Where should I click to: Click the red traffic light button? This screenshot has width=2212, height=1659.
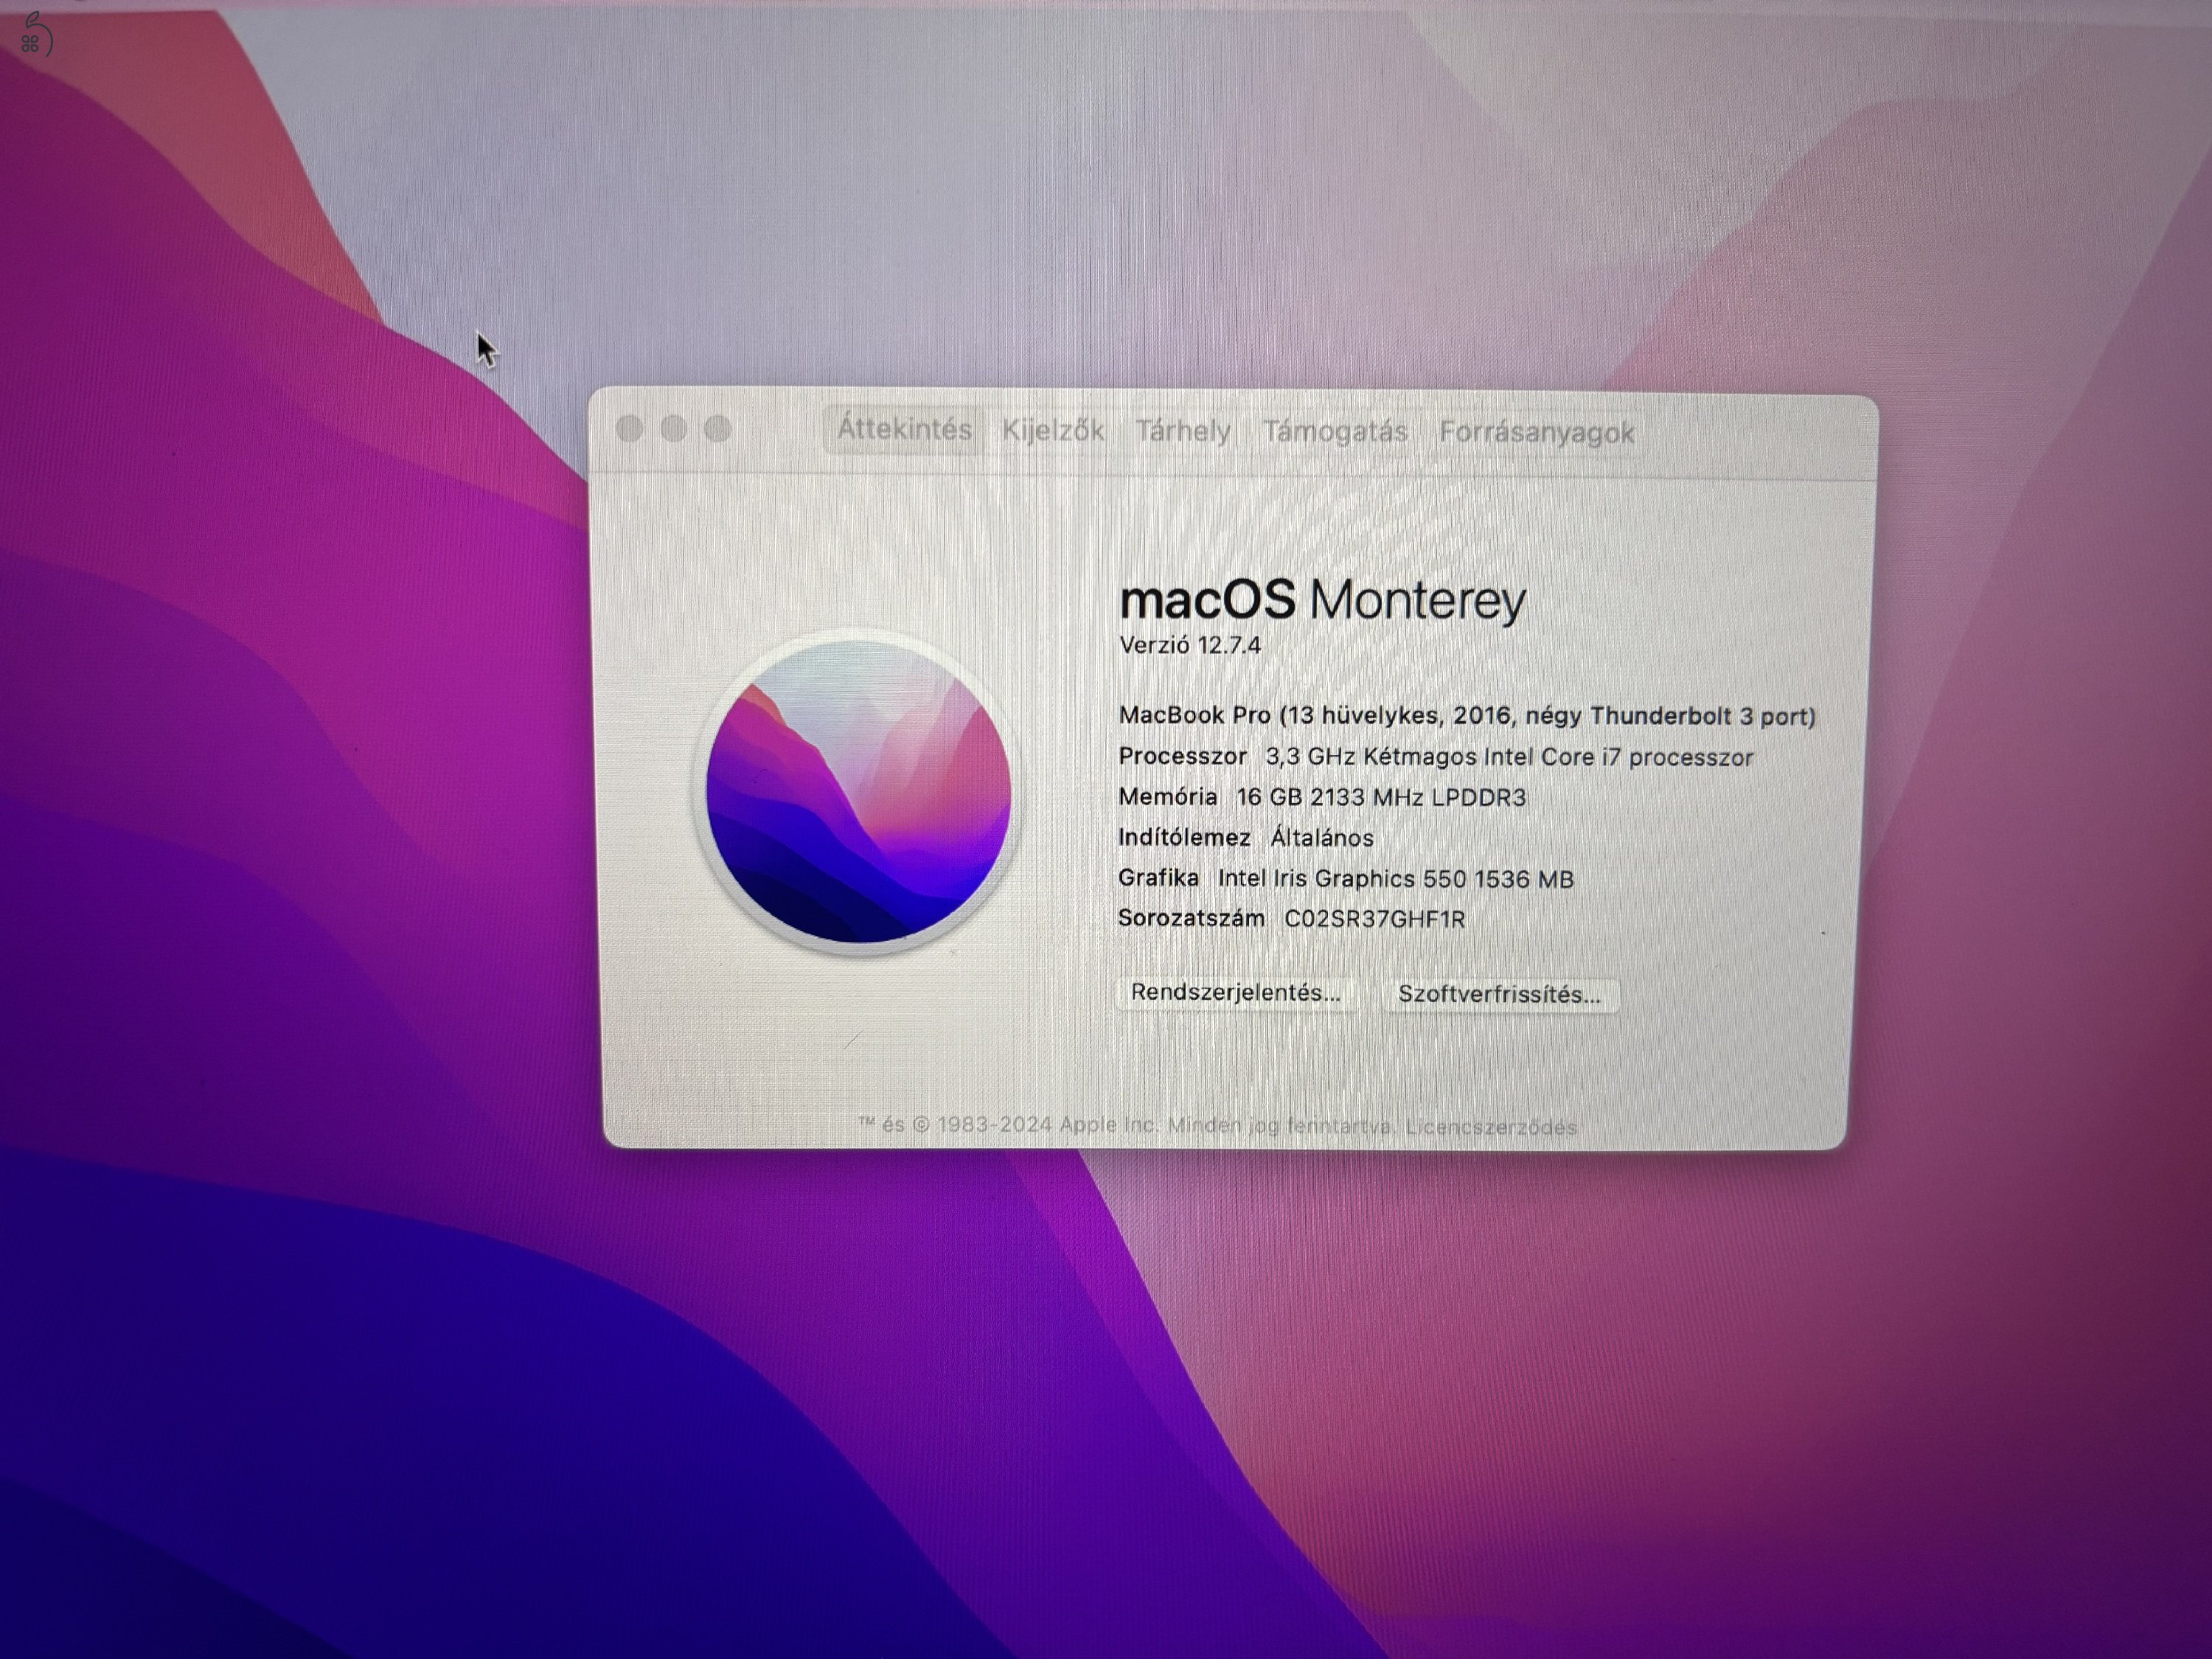pos(630,429)
